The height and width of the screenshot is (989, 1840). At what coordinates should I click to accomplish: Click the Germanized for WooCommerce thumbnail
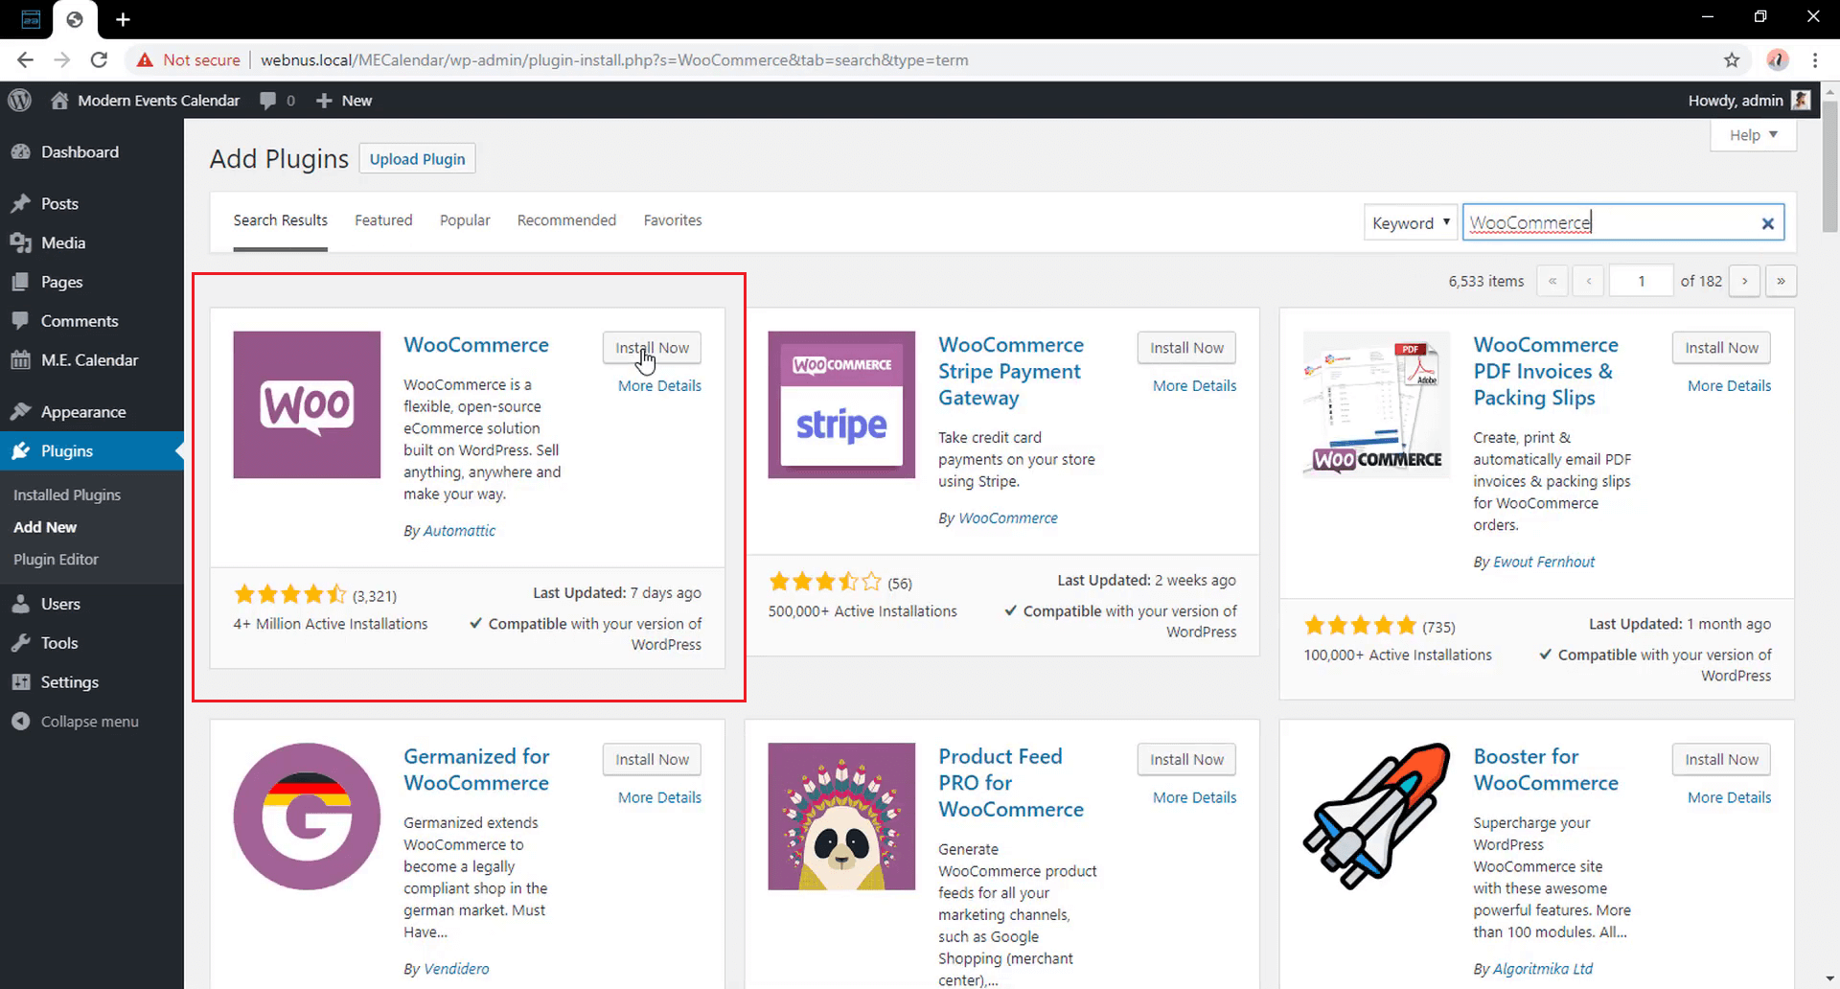(307, 816)
